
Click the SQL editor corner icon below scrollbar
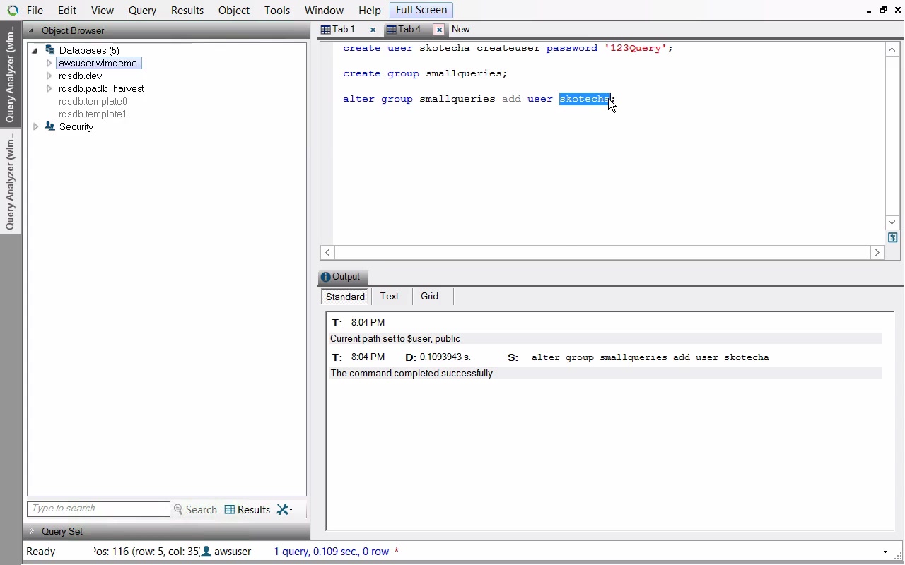[x=892, y=238]
